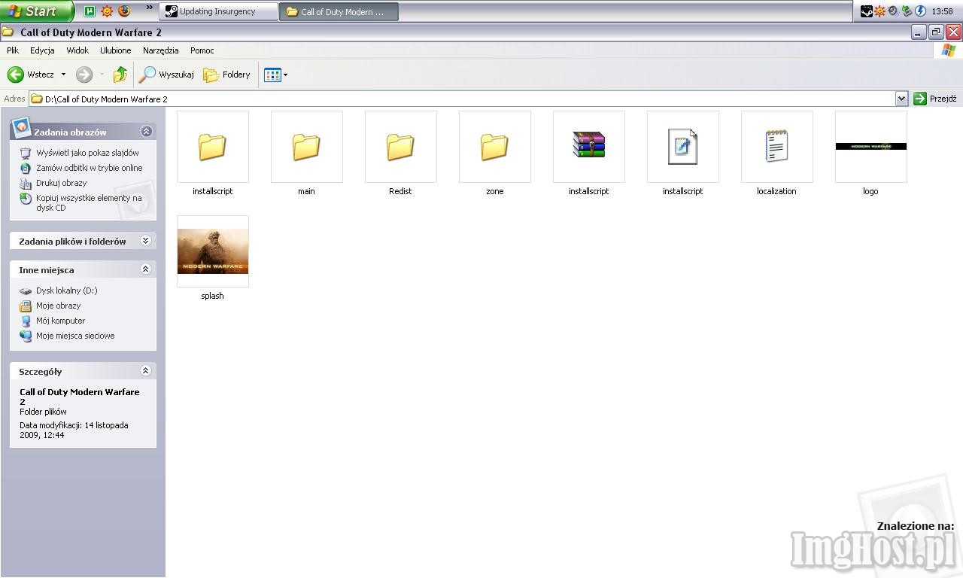This screenshot has height=578, width=963.
Task: Click the slideshow icon in Zadania obrazów
Action: (x=26, y=153)
